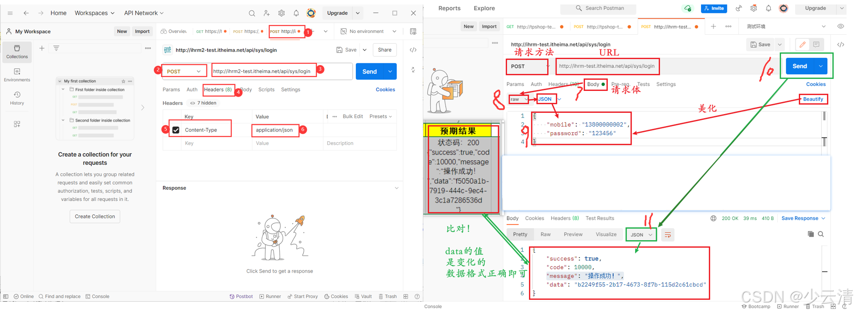
Task: Click the pencil edit icon near Save
Action: coord(802,45)
